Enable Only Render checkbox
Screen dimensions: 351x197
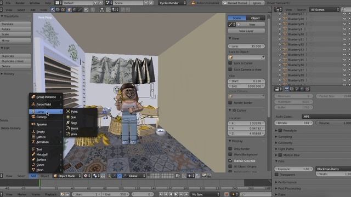click(x=230, y=148)
